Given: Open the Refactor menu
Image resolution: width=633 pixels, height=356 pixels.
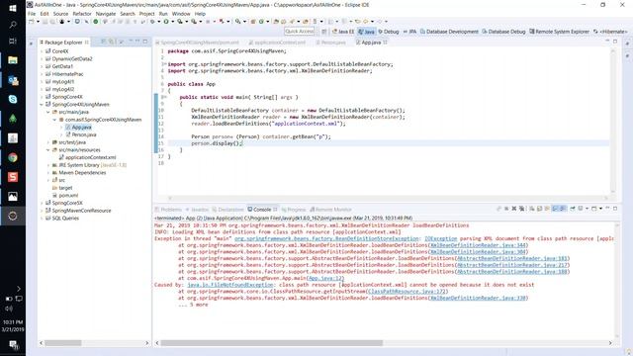Looking at the screenshot, I should pos(82,14).
